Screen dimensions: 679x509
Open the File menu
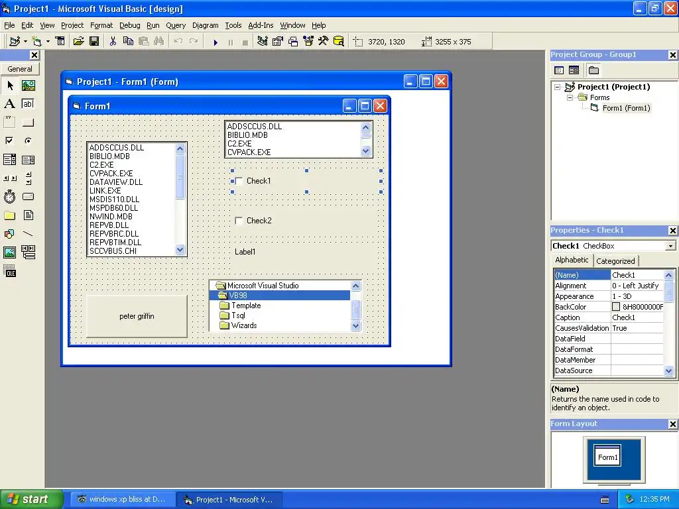[9, 25]
